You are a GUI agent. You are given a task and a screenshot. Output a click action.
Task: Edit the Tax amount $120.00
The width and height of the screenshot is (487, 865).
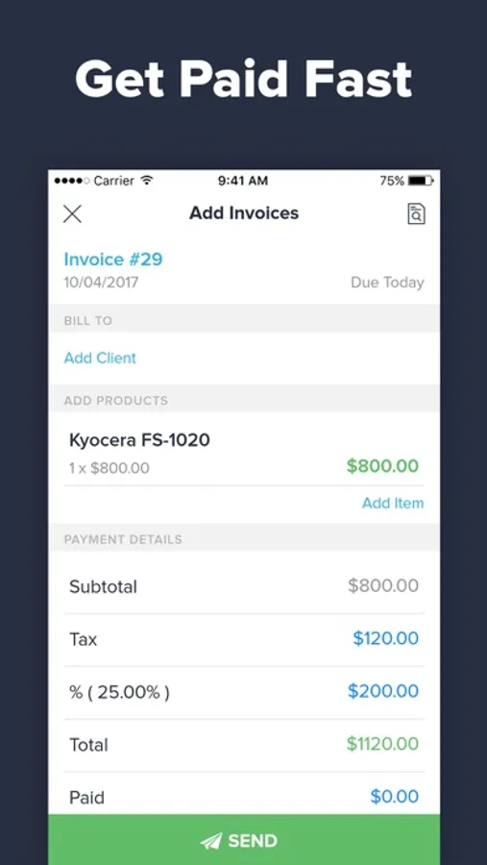pyautogui.click(x=385, y=638)
